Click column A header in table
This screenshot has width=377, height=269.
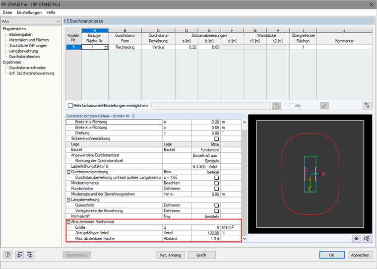(x=95, y=30)
